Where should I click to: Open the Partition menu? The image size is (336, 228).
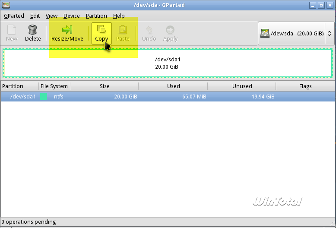[x=96, y=16]
